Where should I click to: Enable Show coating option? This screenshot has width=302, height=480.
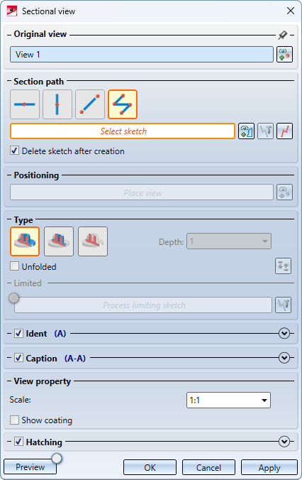14,420
